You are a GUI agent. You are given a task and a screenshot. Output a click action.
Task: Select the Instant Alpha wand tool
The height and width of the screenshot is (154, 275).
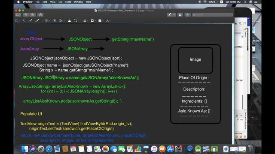24,21
